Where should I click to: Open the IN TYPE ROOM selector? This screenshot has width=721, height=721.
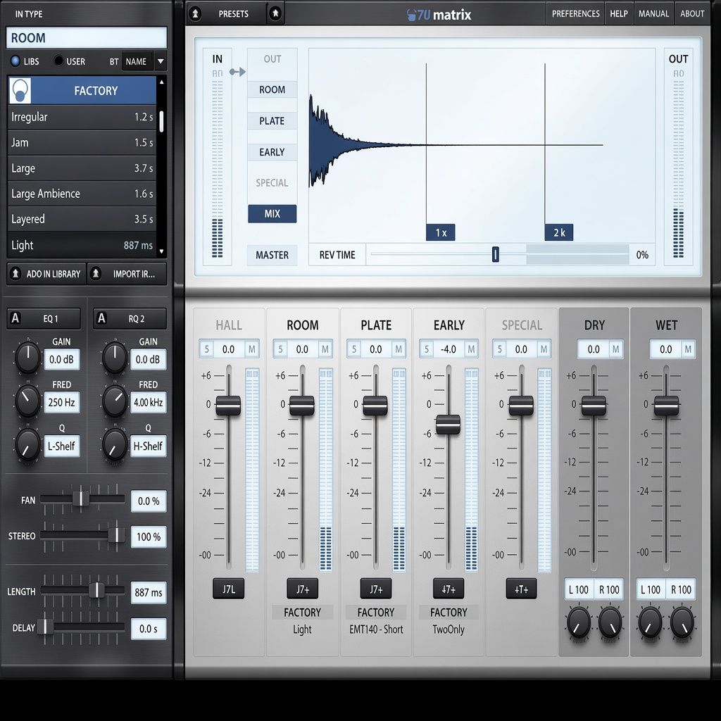87,38
